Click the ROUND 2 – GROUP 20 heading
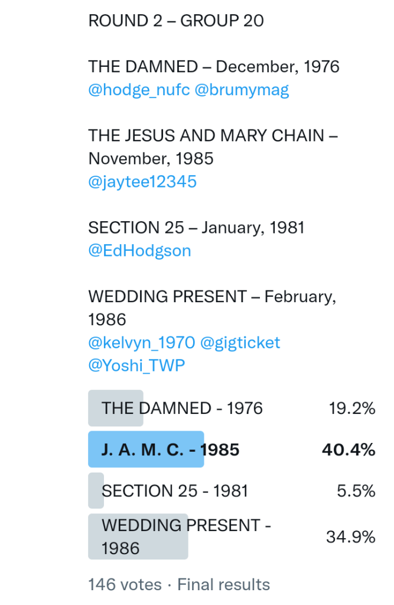394x605 pixels. (x=176, y=21)
